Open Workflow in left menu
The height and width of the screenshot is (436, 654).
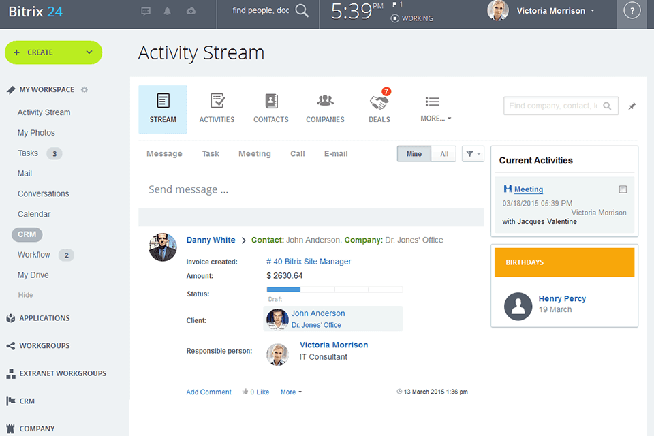[34, 255]
